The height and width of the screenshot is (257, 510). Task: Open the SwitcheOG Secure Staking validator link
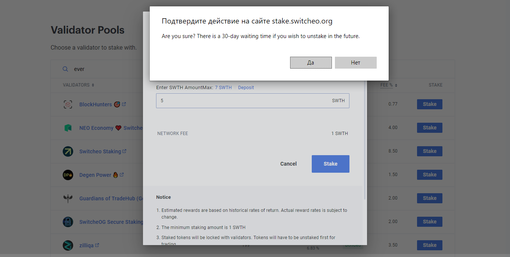[x=111, y=222]
